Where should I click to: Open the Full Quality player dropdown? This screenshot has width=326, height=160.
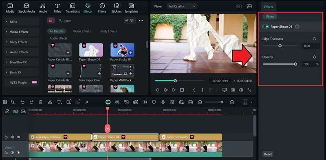point(182,6)
